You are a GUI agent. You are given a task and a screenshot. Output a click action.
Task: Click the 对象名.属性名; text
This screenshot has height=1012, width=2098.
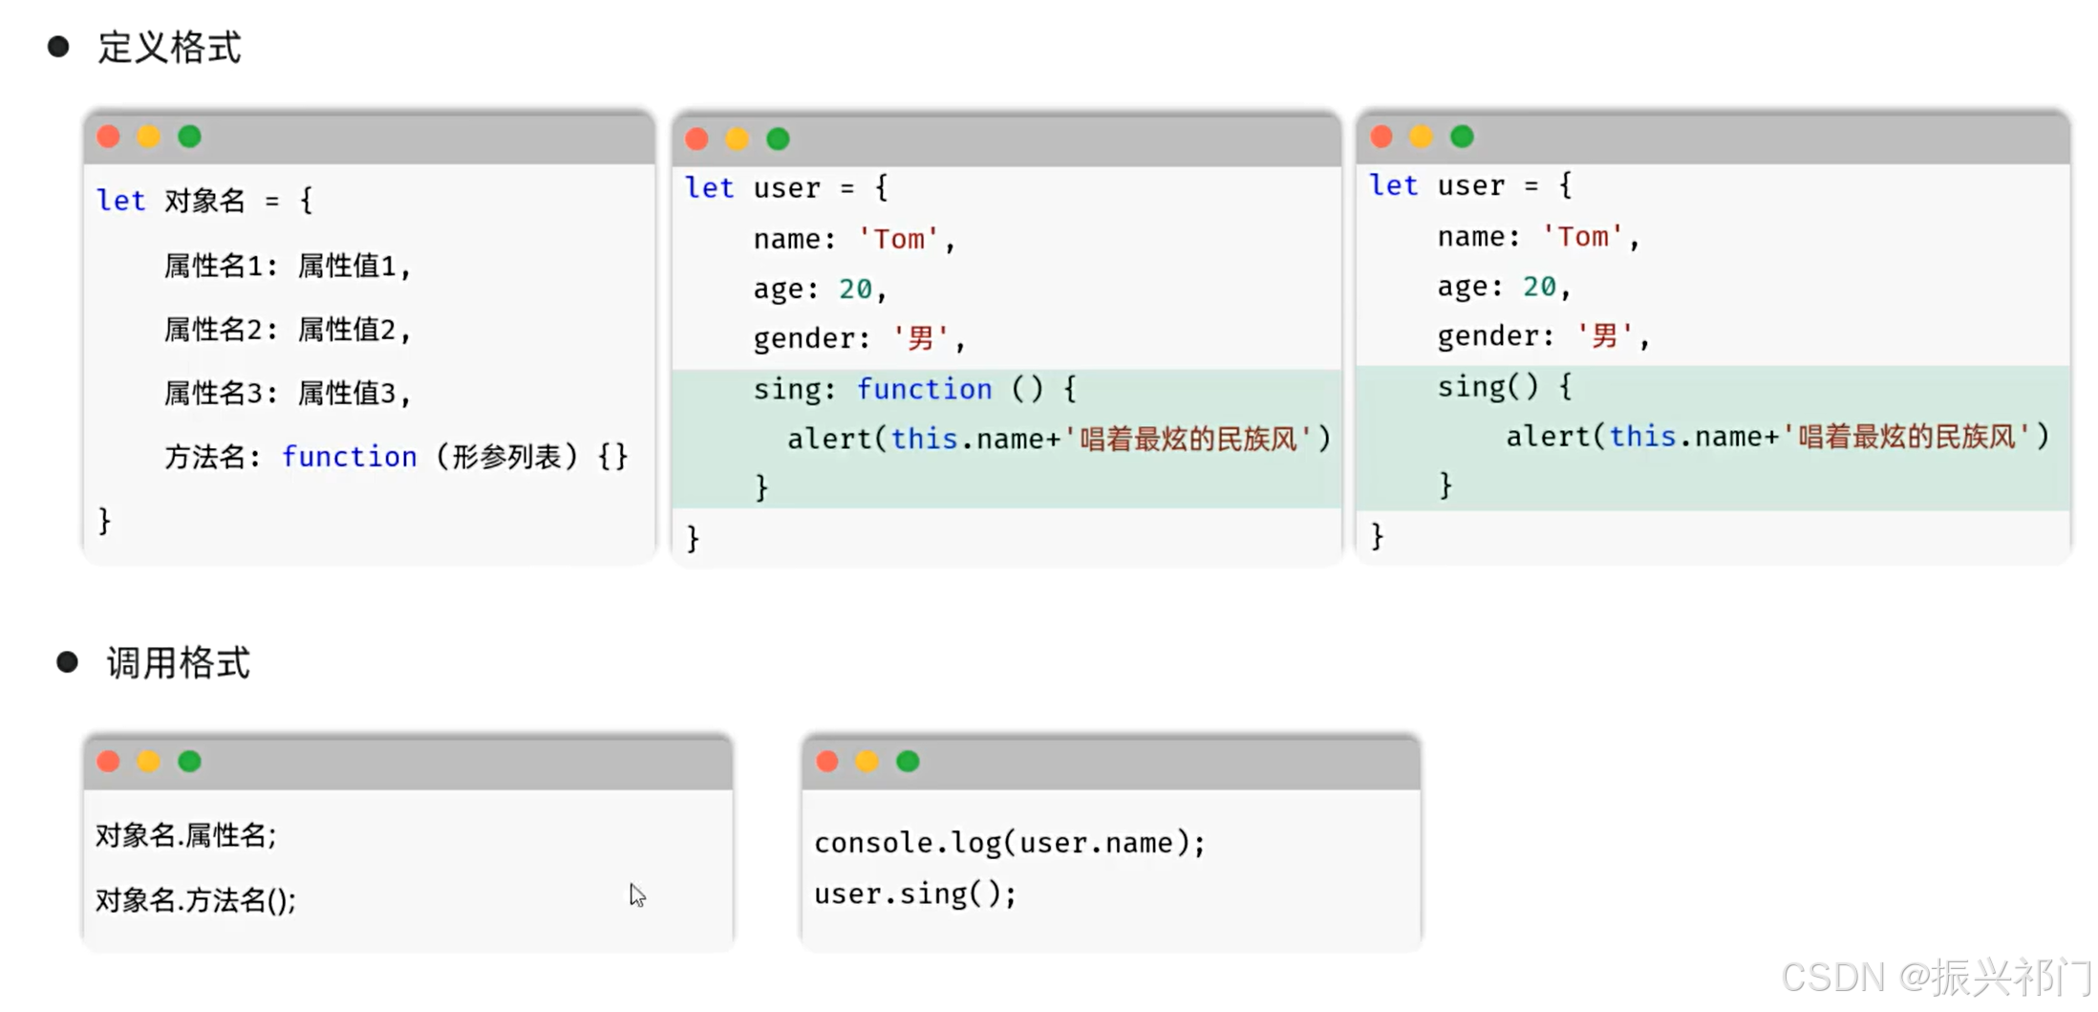(x=186, y=835)
